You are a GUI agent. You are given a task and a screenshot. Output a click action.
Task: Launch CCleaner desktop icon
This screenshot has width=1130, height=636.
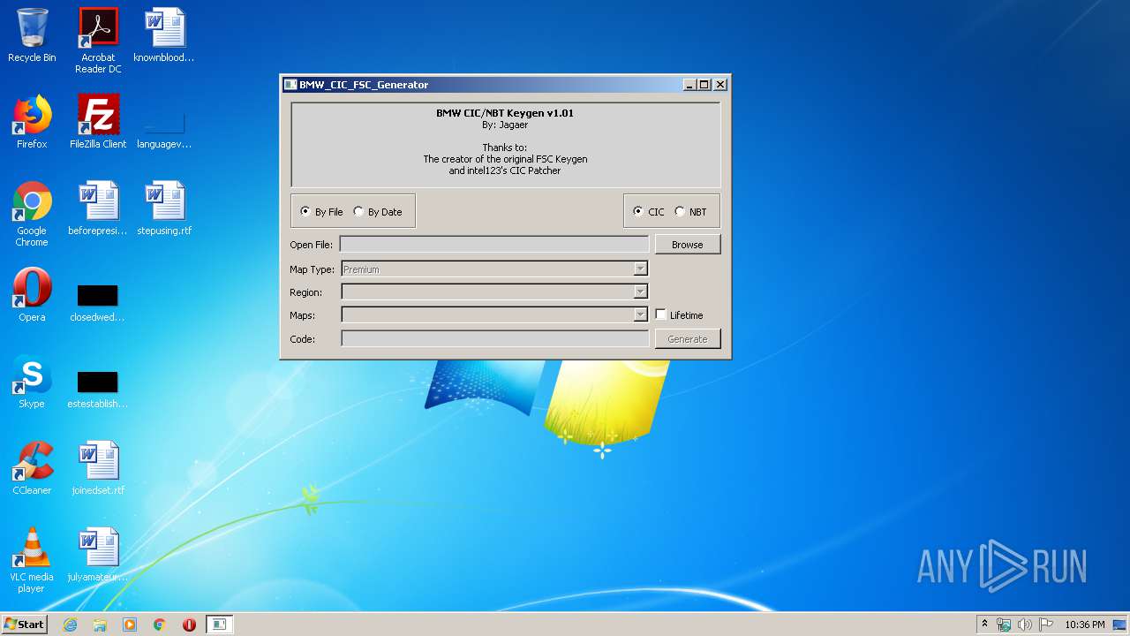pyautogui.click(x=32, y=468)
